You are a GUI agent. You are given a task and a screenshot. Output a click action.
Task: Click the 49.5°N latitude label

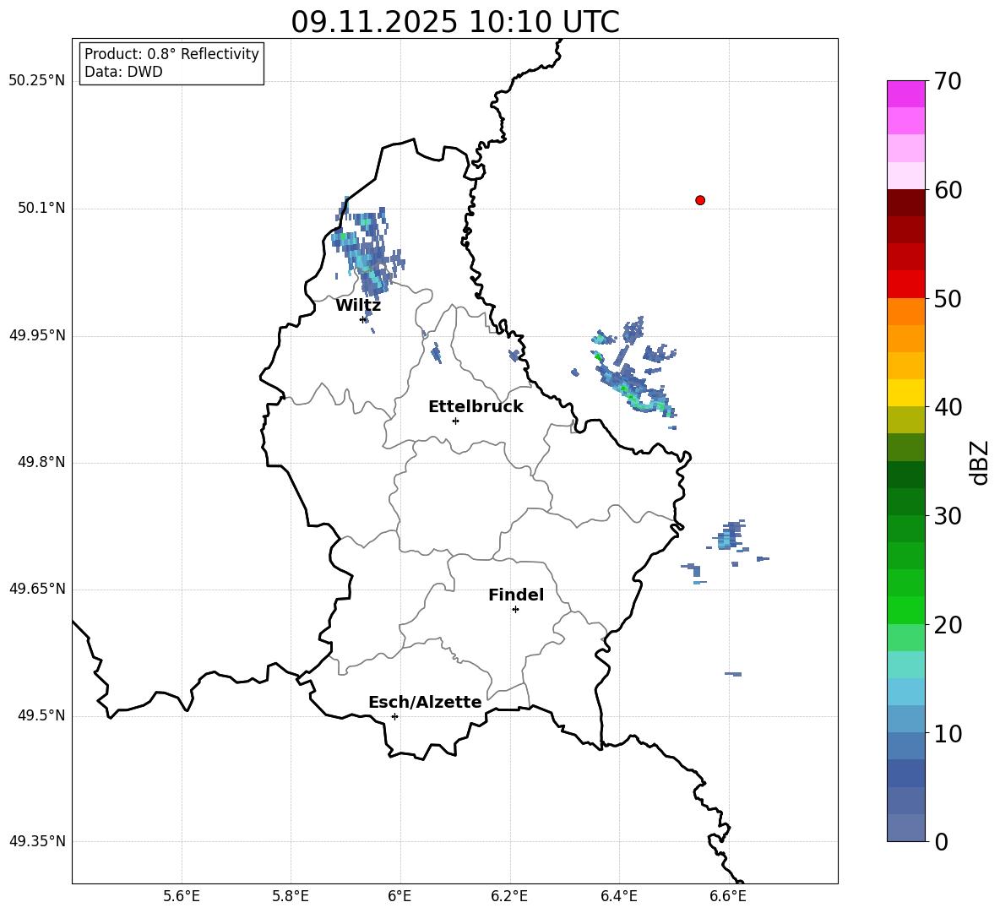(x=41, y=715)
